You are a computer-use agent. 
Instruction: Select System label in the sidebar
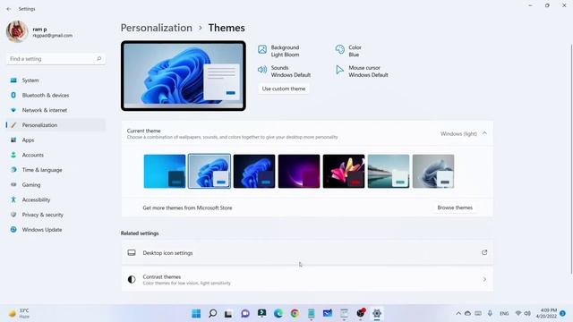[x=30, y=80]
